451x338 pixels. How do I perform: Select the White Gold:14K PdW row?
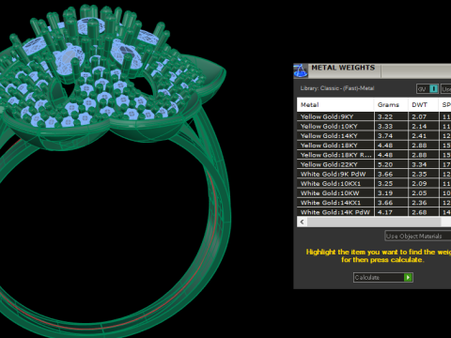tap(374, 212)
